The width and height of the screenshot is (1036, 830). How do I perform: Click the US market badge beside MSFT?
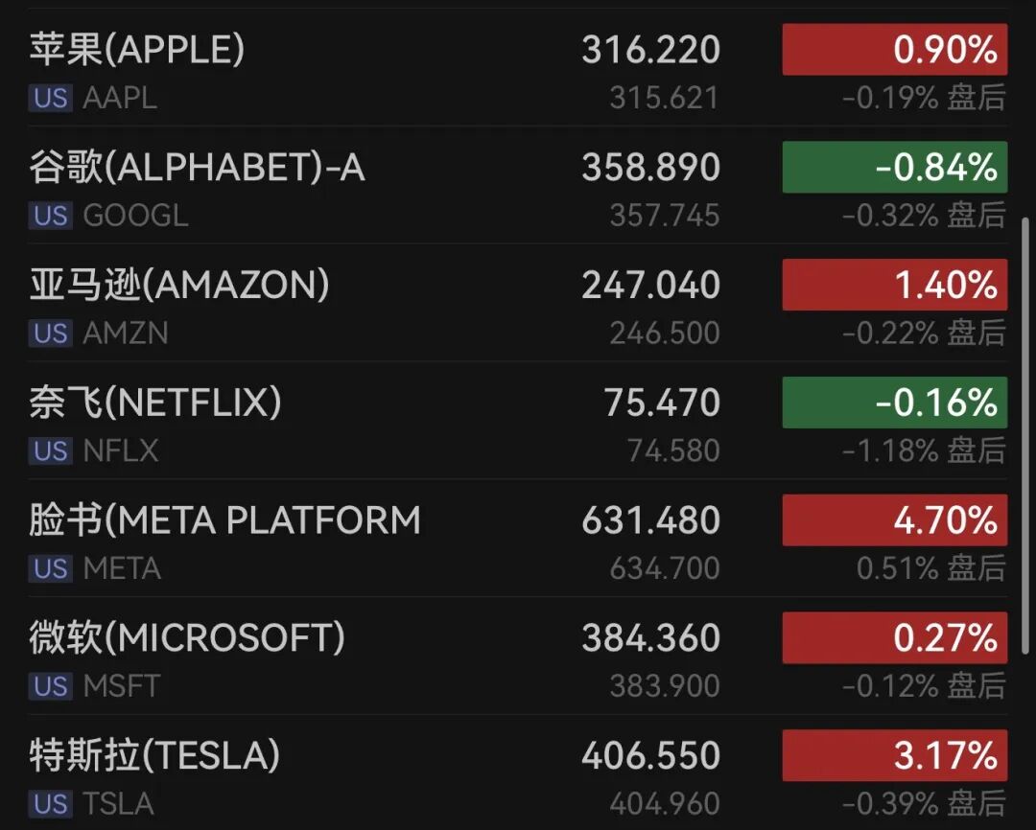pyautogui.click(x=50, y=686)
